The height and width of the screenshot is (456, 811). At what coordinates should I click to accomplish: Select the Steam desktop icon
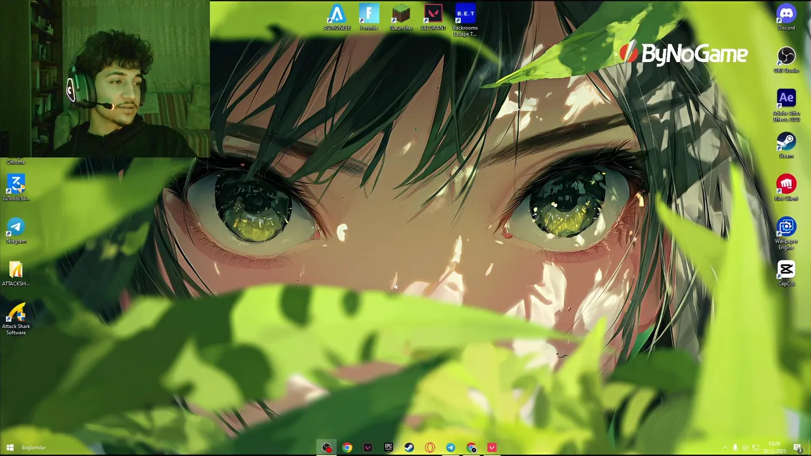point(786,146)
